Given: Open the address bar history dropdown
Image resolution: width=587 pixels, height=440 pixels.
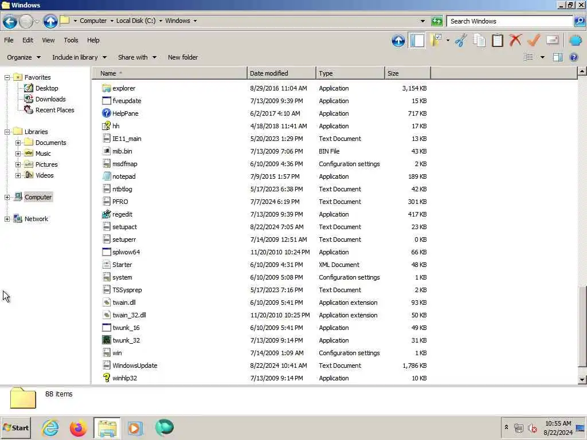Looking at the screenshot, I should pos(422,21).
